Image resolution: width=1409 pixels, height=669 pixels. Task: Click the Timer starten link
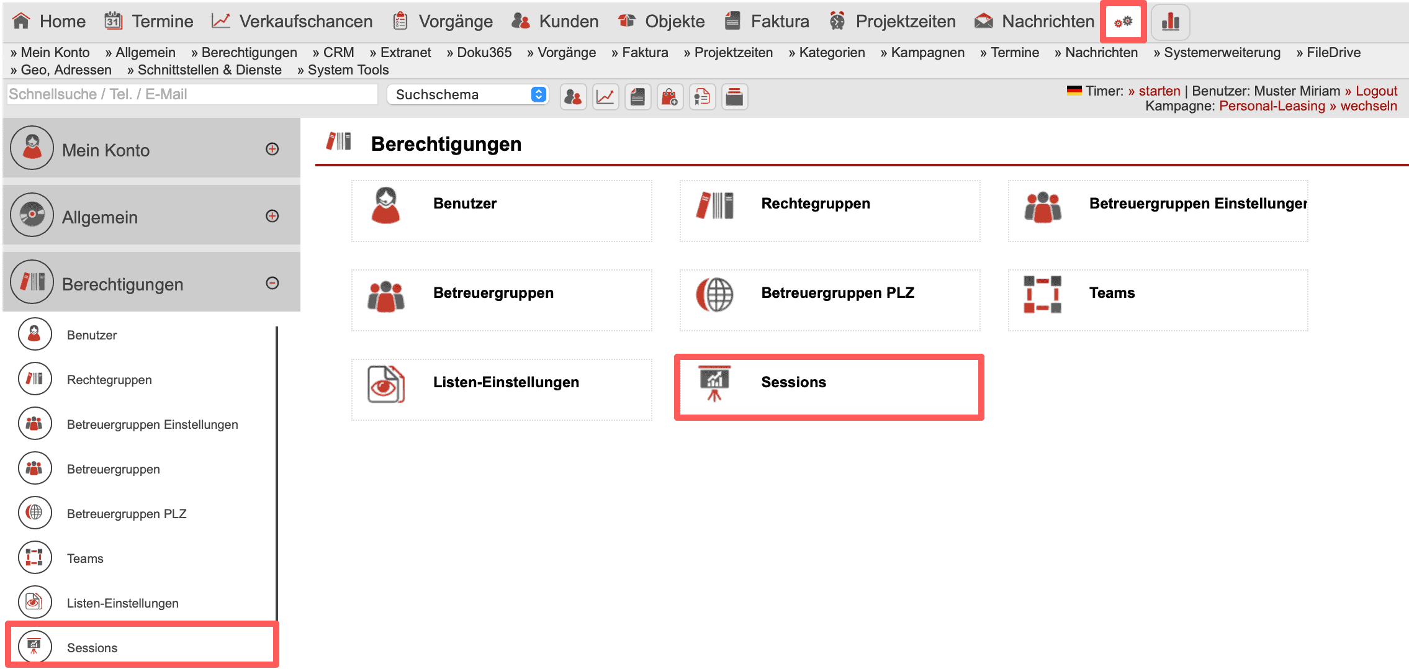[x=1159, y=91]
